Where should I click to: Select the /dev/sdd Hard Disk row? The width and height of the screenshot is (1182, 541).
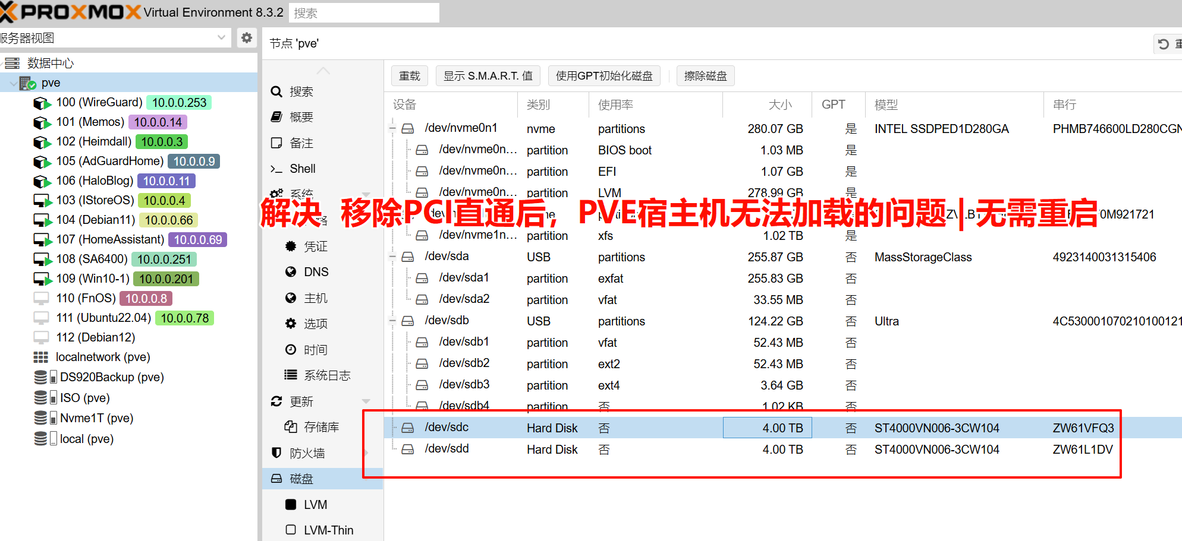pyautogui.click(x=783, y=449)
